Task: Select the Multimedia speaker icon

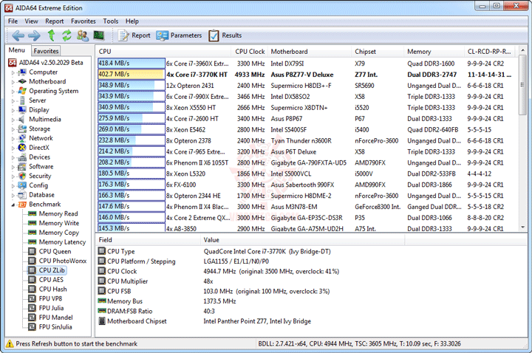Action: 21,120
